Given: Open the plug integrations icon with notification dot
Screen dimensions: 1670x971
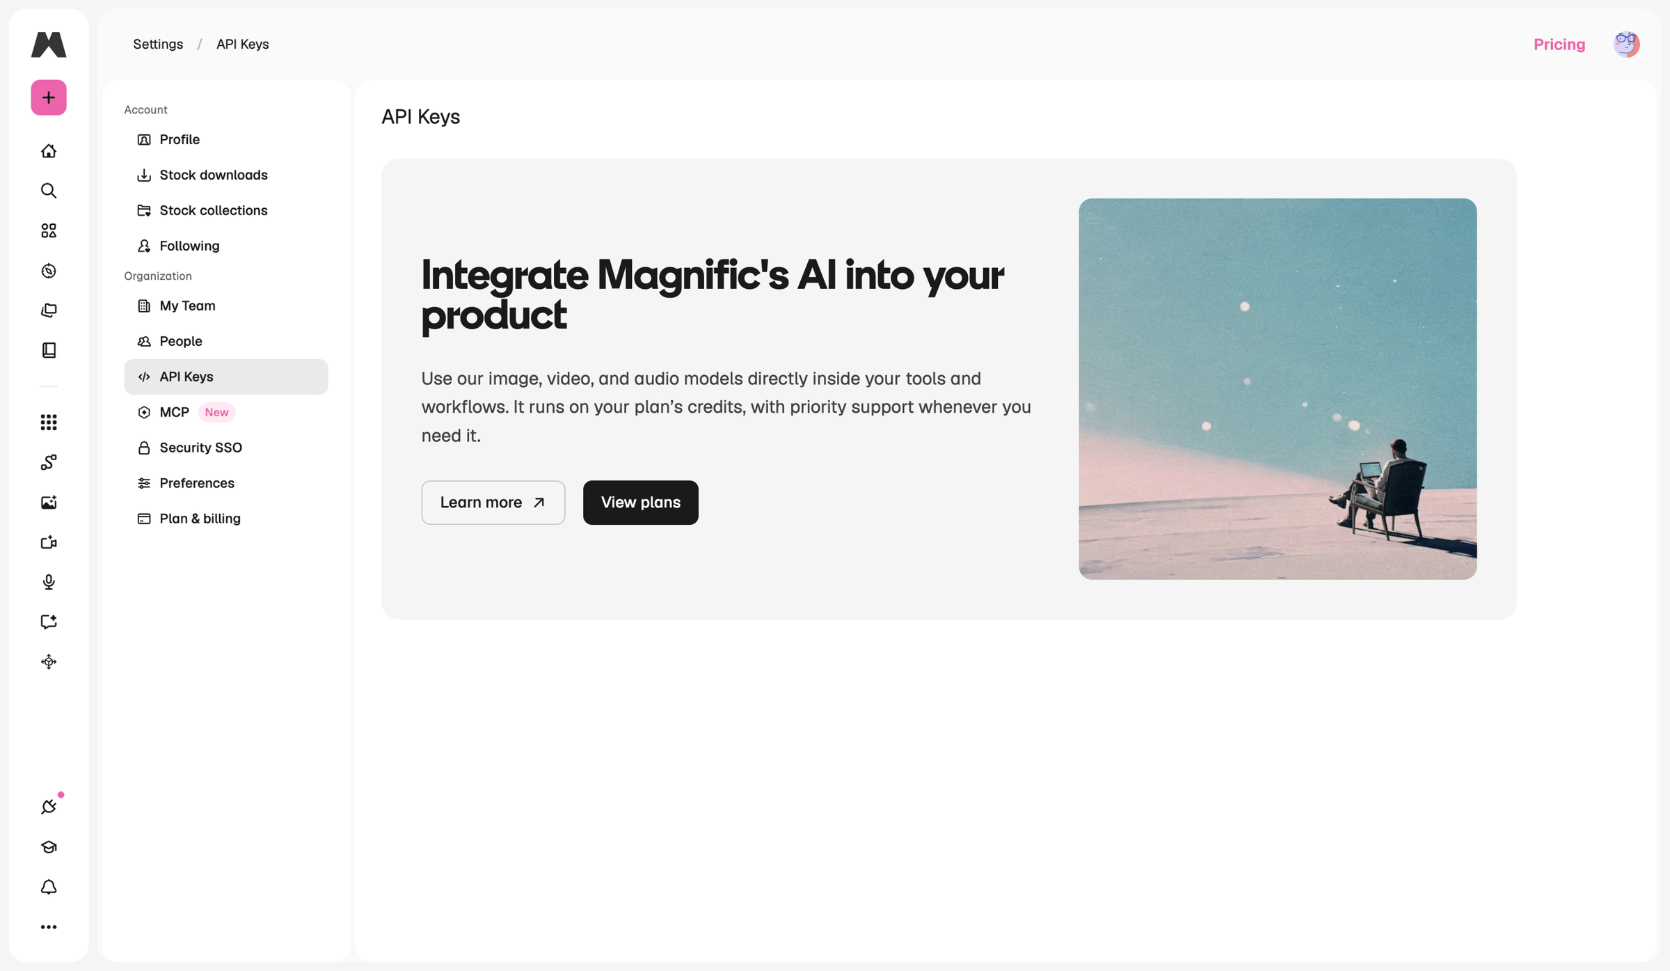Looking at the screenshot, I should click(49, 807).
